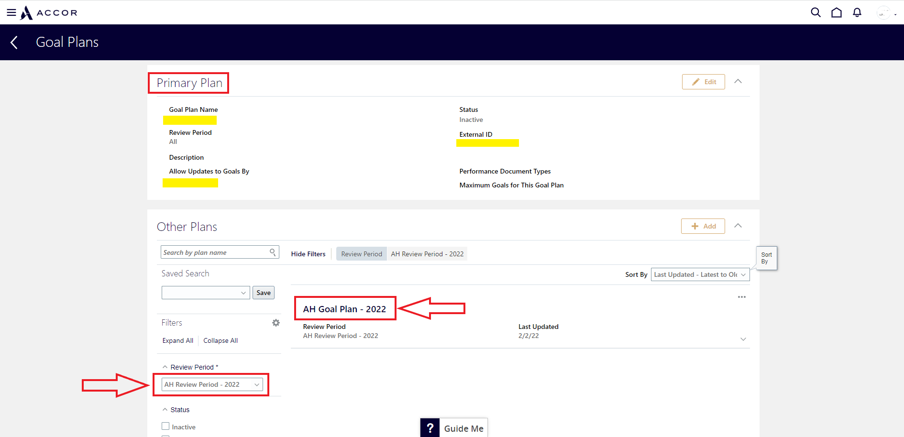
Task: Save the current search
Action: click(264, 293)
